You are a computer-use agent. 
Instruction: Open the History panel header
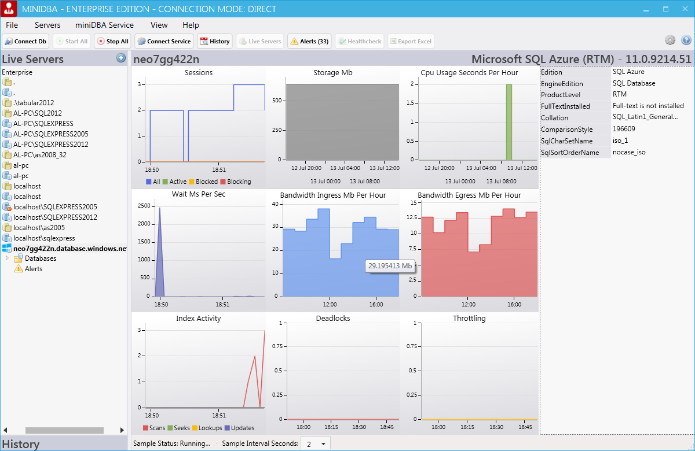tap(64, 444)
